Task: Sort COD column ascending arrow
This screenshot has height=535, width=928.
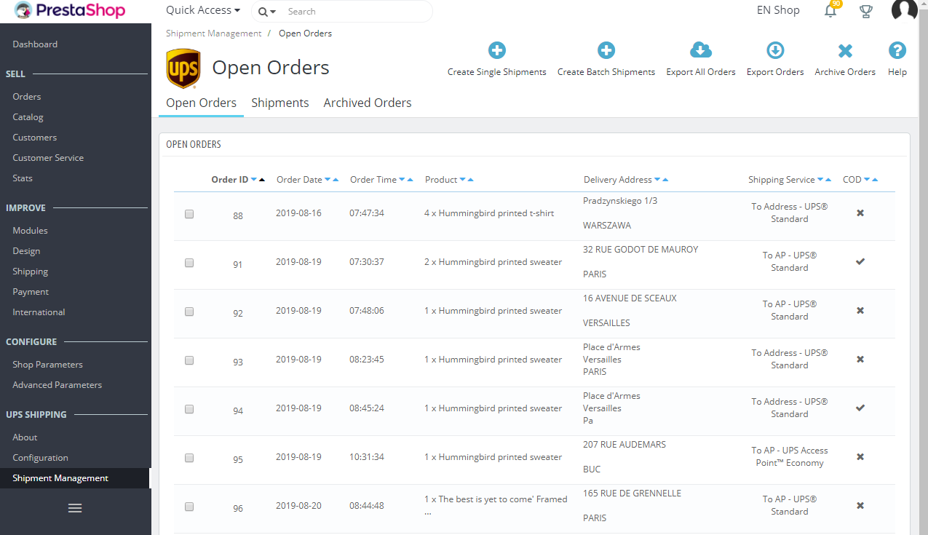Action: pyautogui.click(x=875, y=180)
